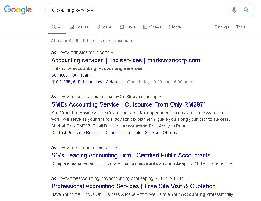This screenshot has width=261, height=201.
Task: Click the location pin beside Petaling Jaya address
Action: pos(53,82)
